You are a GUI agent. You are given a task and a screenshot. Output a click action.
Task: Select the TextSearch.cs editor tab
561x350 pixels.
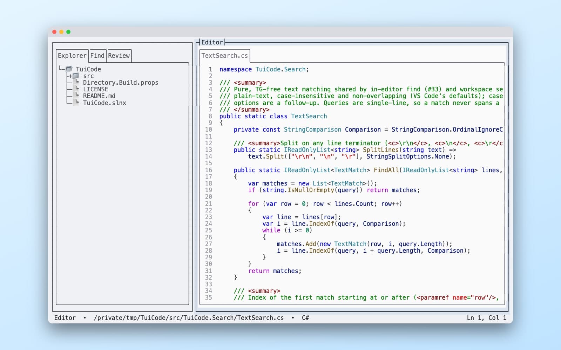[x=224, y=56]
